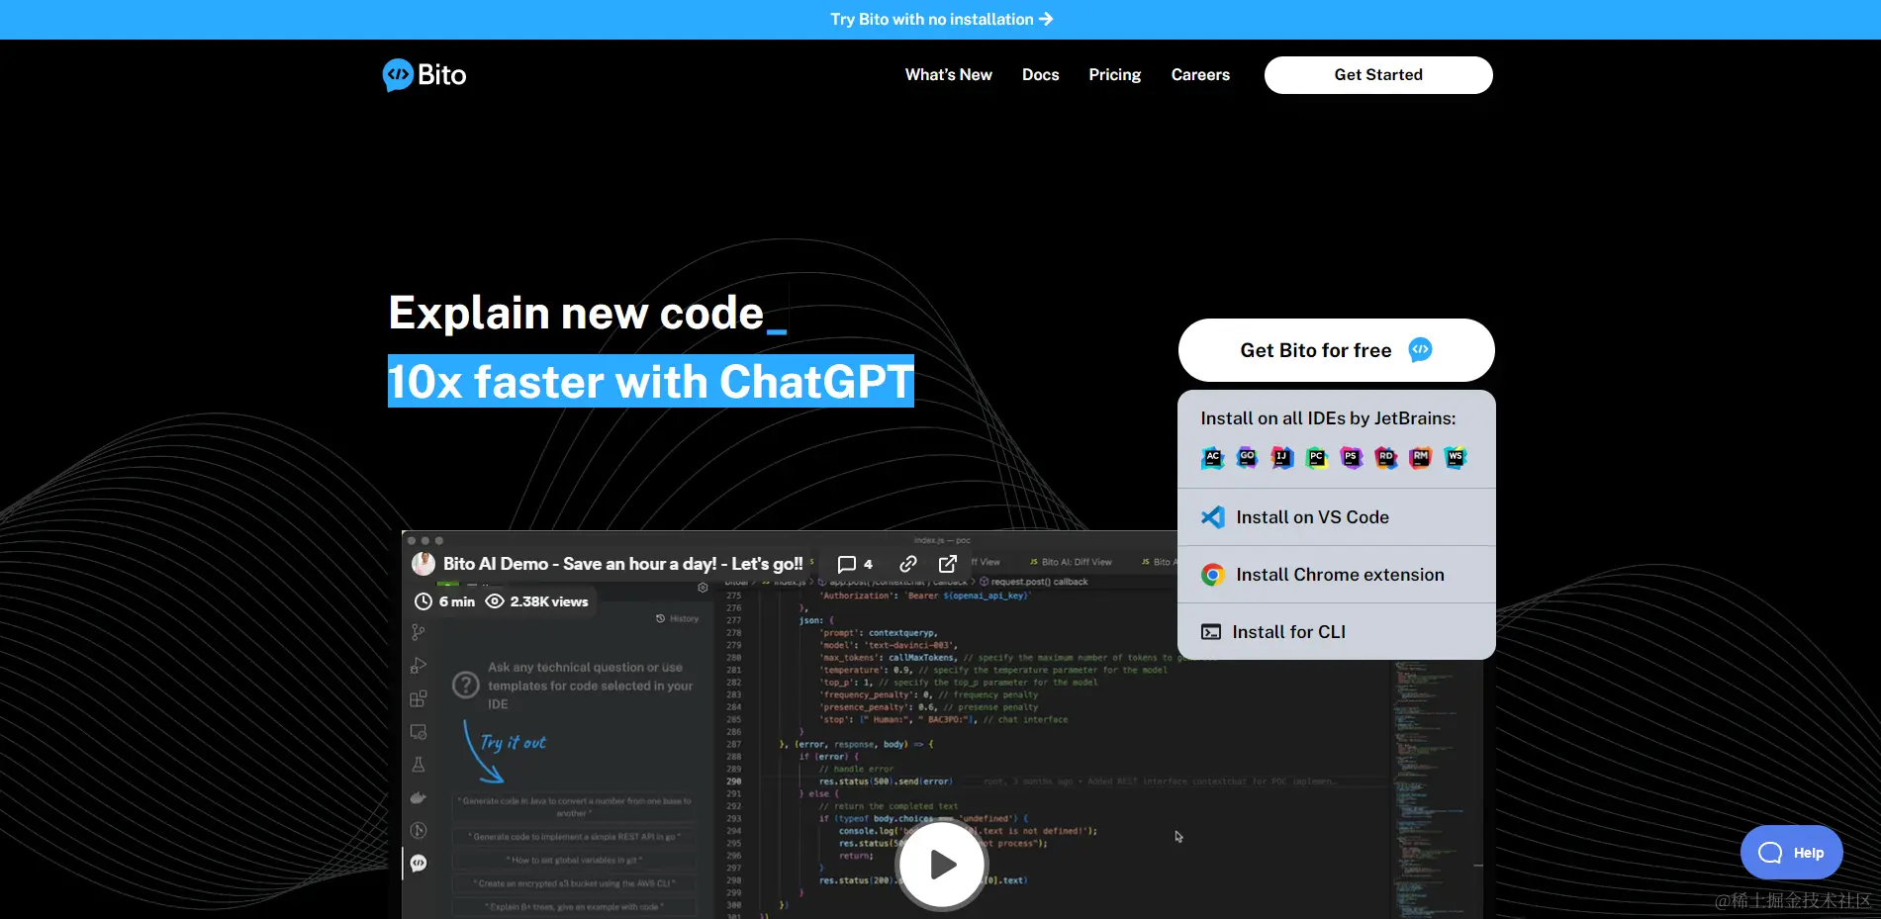The width and height of the screenshot is (1881, 919).
Task: Click the Get Started button
Action: coord(1378,75)
